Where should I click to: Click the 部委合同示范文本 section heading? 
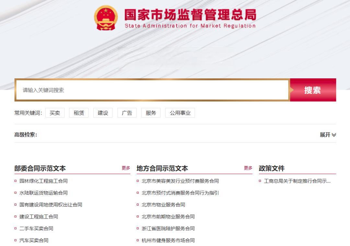(x=40, y=168)
